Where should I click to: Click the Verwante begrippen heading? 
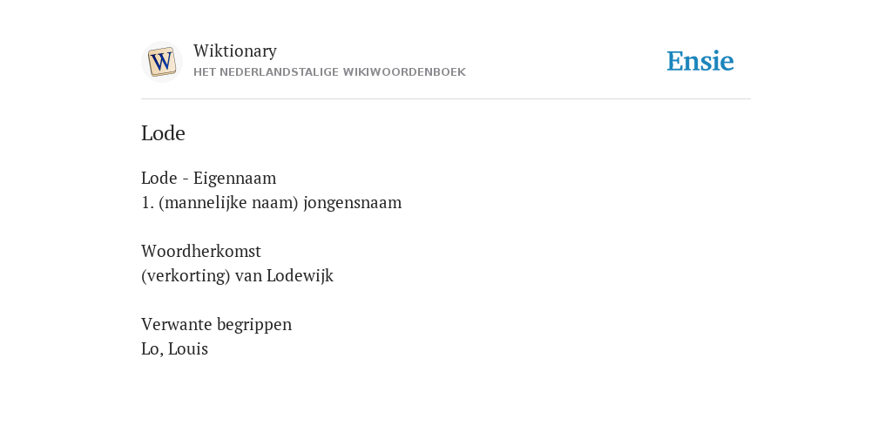(216, 324)
